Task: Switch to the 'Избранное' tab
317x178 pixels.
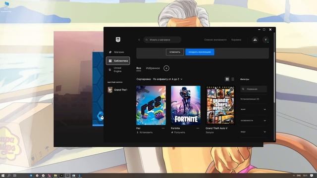Action: coord(153,68)
